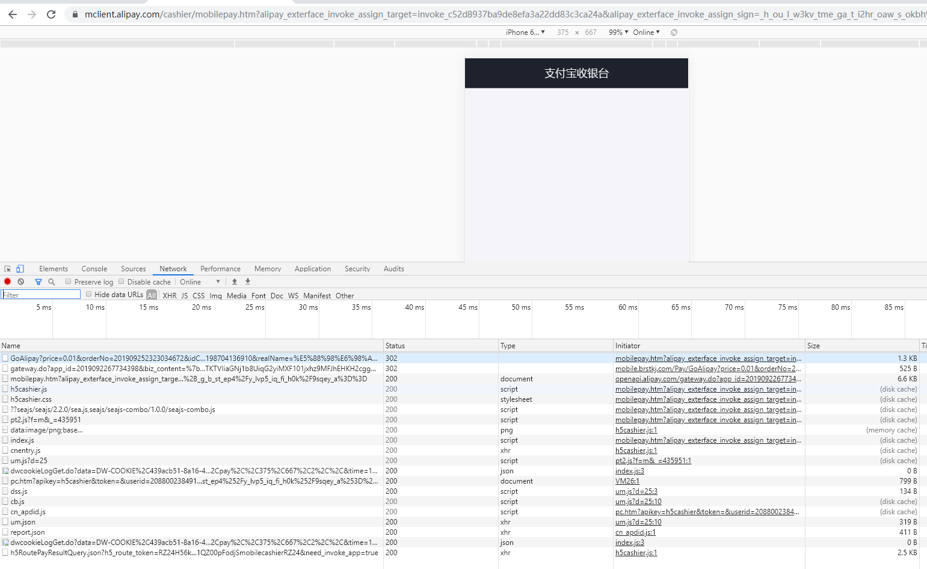Screen dimensions: 927x569
Task: Go back to the previous page
Action: coord(13,14)
